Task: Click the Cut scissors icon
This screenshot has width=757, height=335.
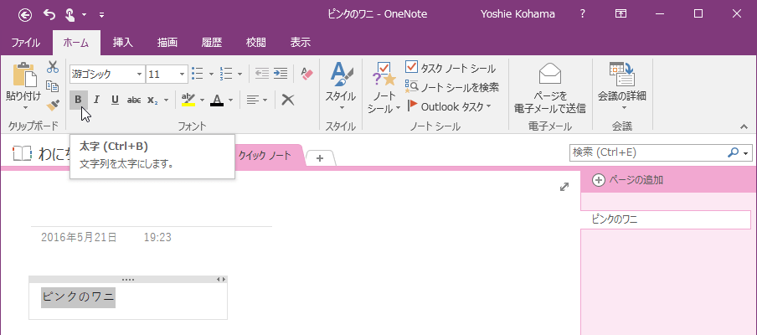Action: [x=53, y=67]
